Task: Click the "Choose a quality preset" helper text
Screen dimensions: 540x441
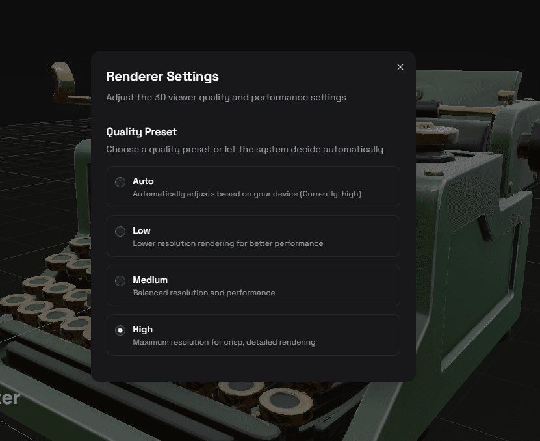Action: [x=244, y=149]
